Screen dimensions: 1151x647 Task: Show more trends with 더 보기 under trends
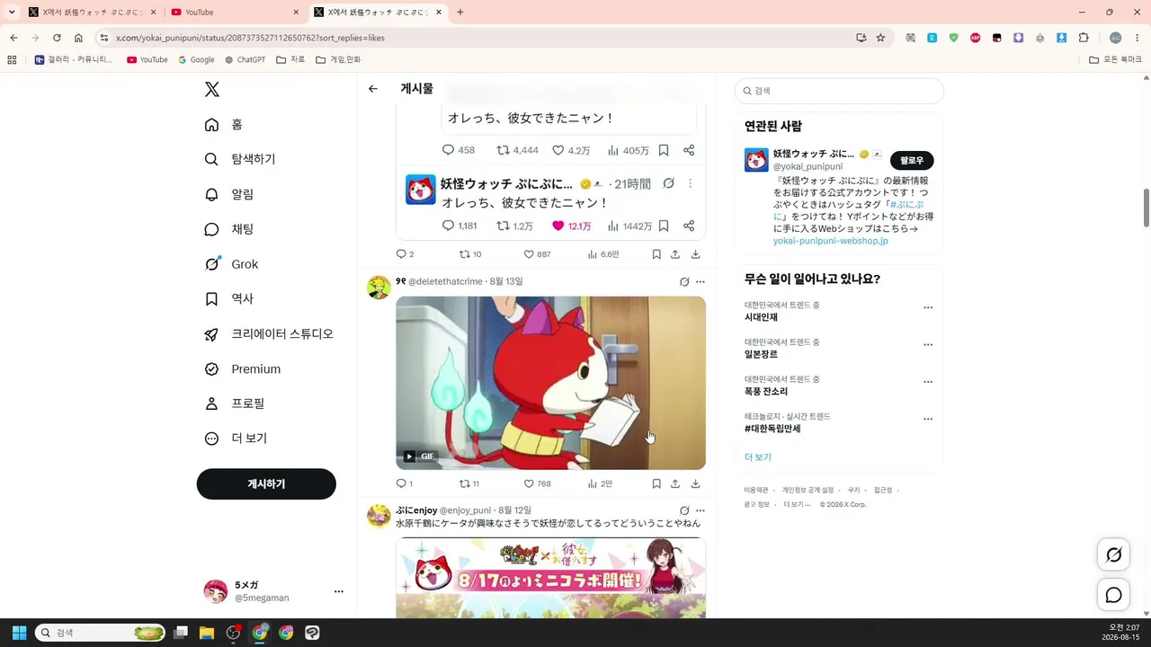pos(758,457)
